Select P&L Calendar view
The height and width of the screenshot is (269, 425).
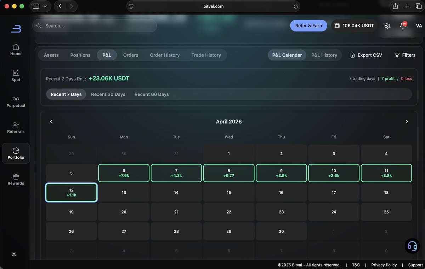pyautogui.click(x=287, y=55)
